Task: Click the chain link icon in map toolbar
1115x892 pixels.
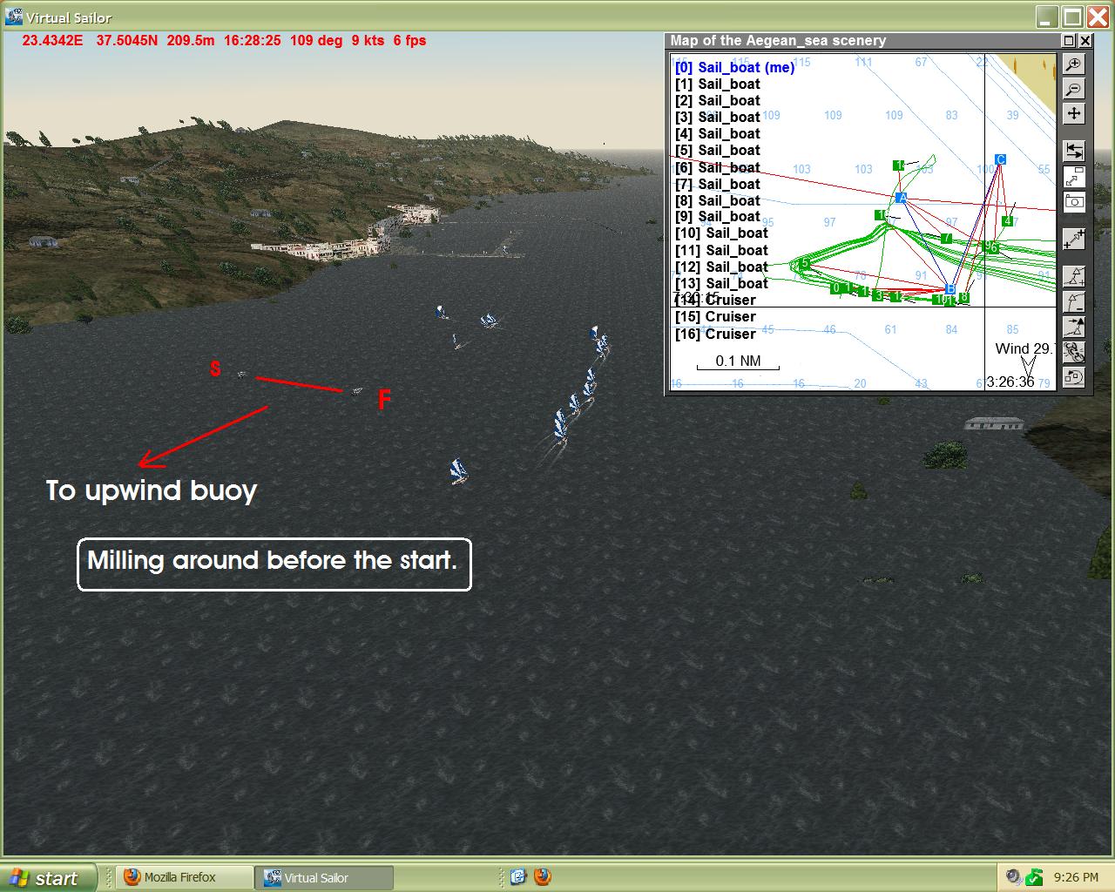Action: point(1074,353)
